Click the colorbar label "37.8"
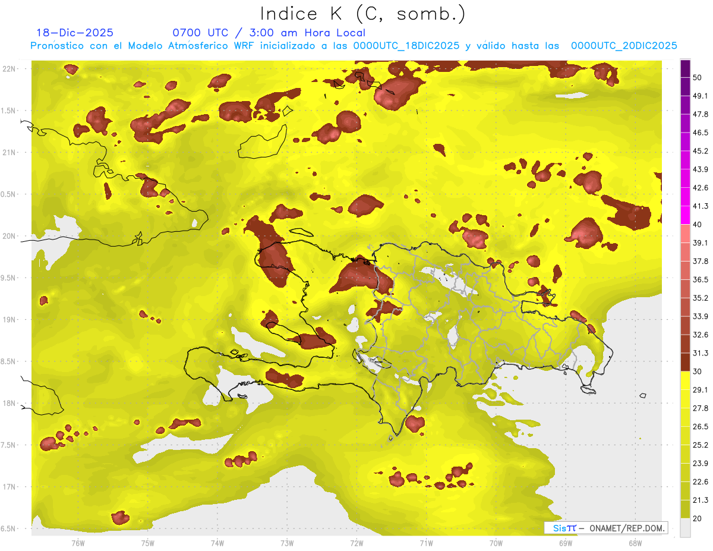The height and width of the screenshot is (551, 713). (700, 262)
